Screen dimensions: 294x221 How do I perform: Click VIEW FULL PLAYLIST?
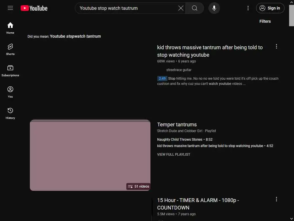(174, 155)
